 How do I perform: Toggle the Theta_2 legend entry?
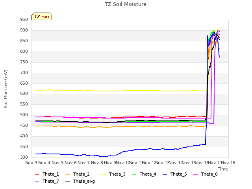[x=78, y=174]
